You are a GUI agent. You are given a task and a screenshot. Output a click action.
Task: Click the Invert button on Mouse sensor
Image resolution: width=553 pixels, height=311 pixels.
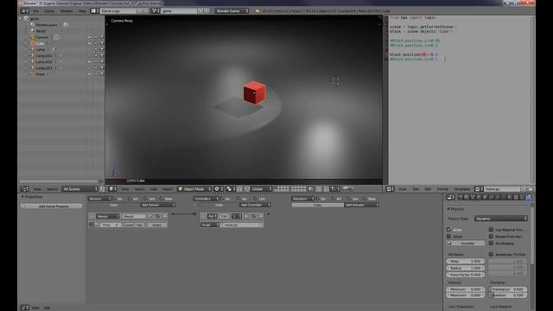coord(156,225)
